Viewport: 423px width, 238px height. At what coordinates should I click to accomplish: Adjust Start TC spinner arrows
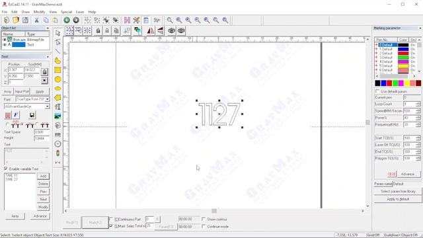point(418,138)
